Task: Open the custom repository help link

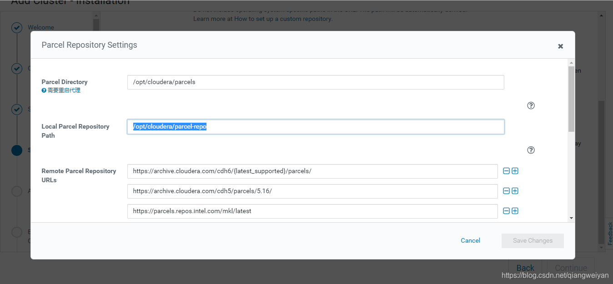Action: pyautogui.click(x=283, y=19)
